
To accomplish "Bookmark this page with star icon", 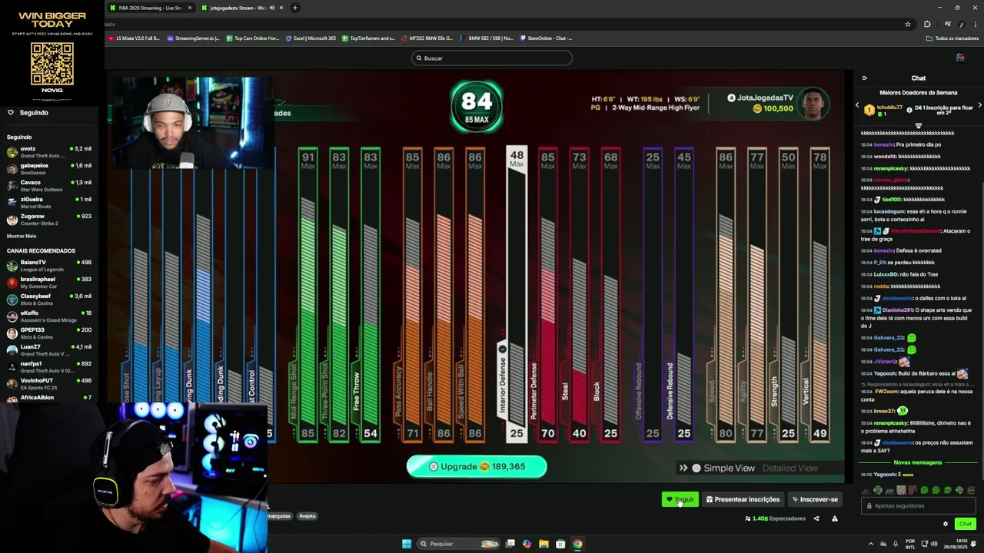I will 908,24.
